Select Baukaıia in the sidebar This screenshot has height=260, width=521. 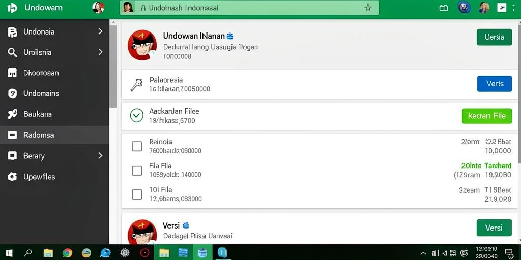(x=54, y=114)
